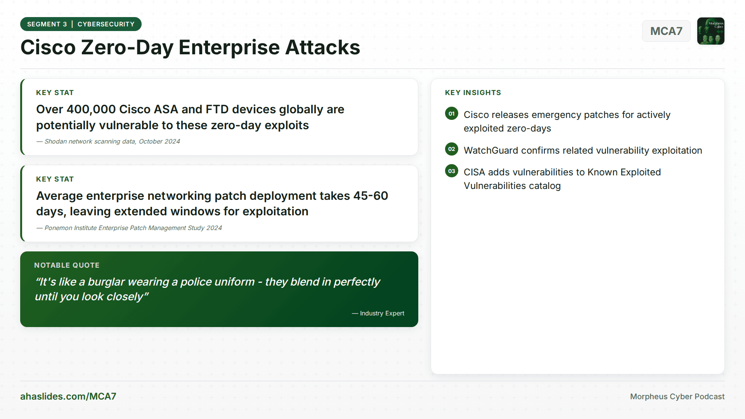Click the Shodan network scanning data citation
The height and width of the screenshot is (419, 745).
pyautogui.click(x=108, y=141)
